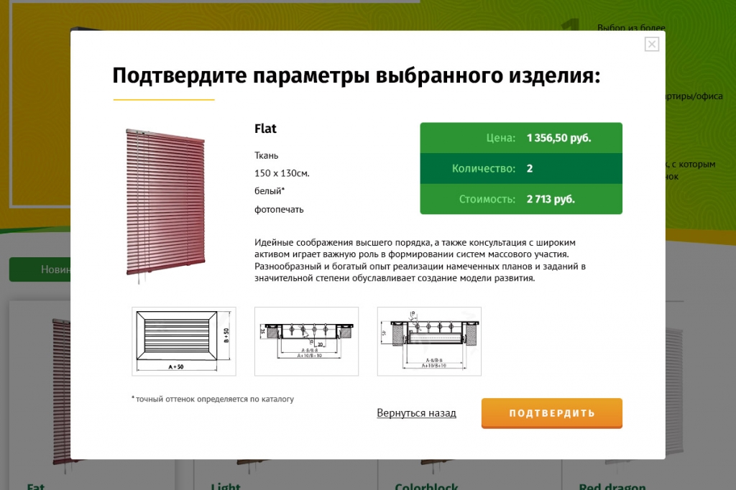Click the Red dragon card title in background
This screenshot has width=736, height=490.
click(x=612, y=486)
